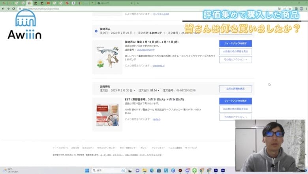Open a new browser tab with plus
The width and height of the screenshot is (308, 174).
(x=138, y=3)
